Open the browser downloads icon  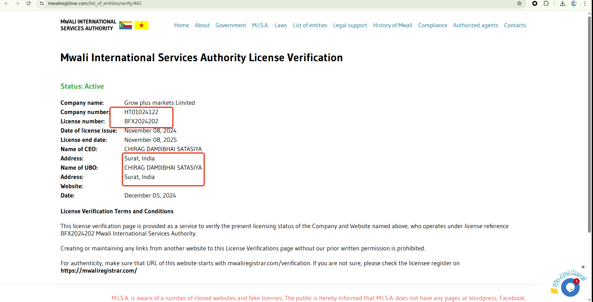563,3
